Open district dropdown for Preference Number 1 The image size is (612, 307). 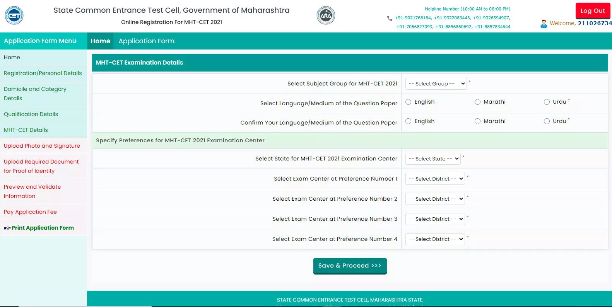coord(435,179)
